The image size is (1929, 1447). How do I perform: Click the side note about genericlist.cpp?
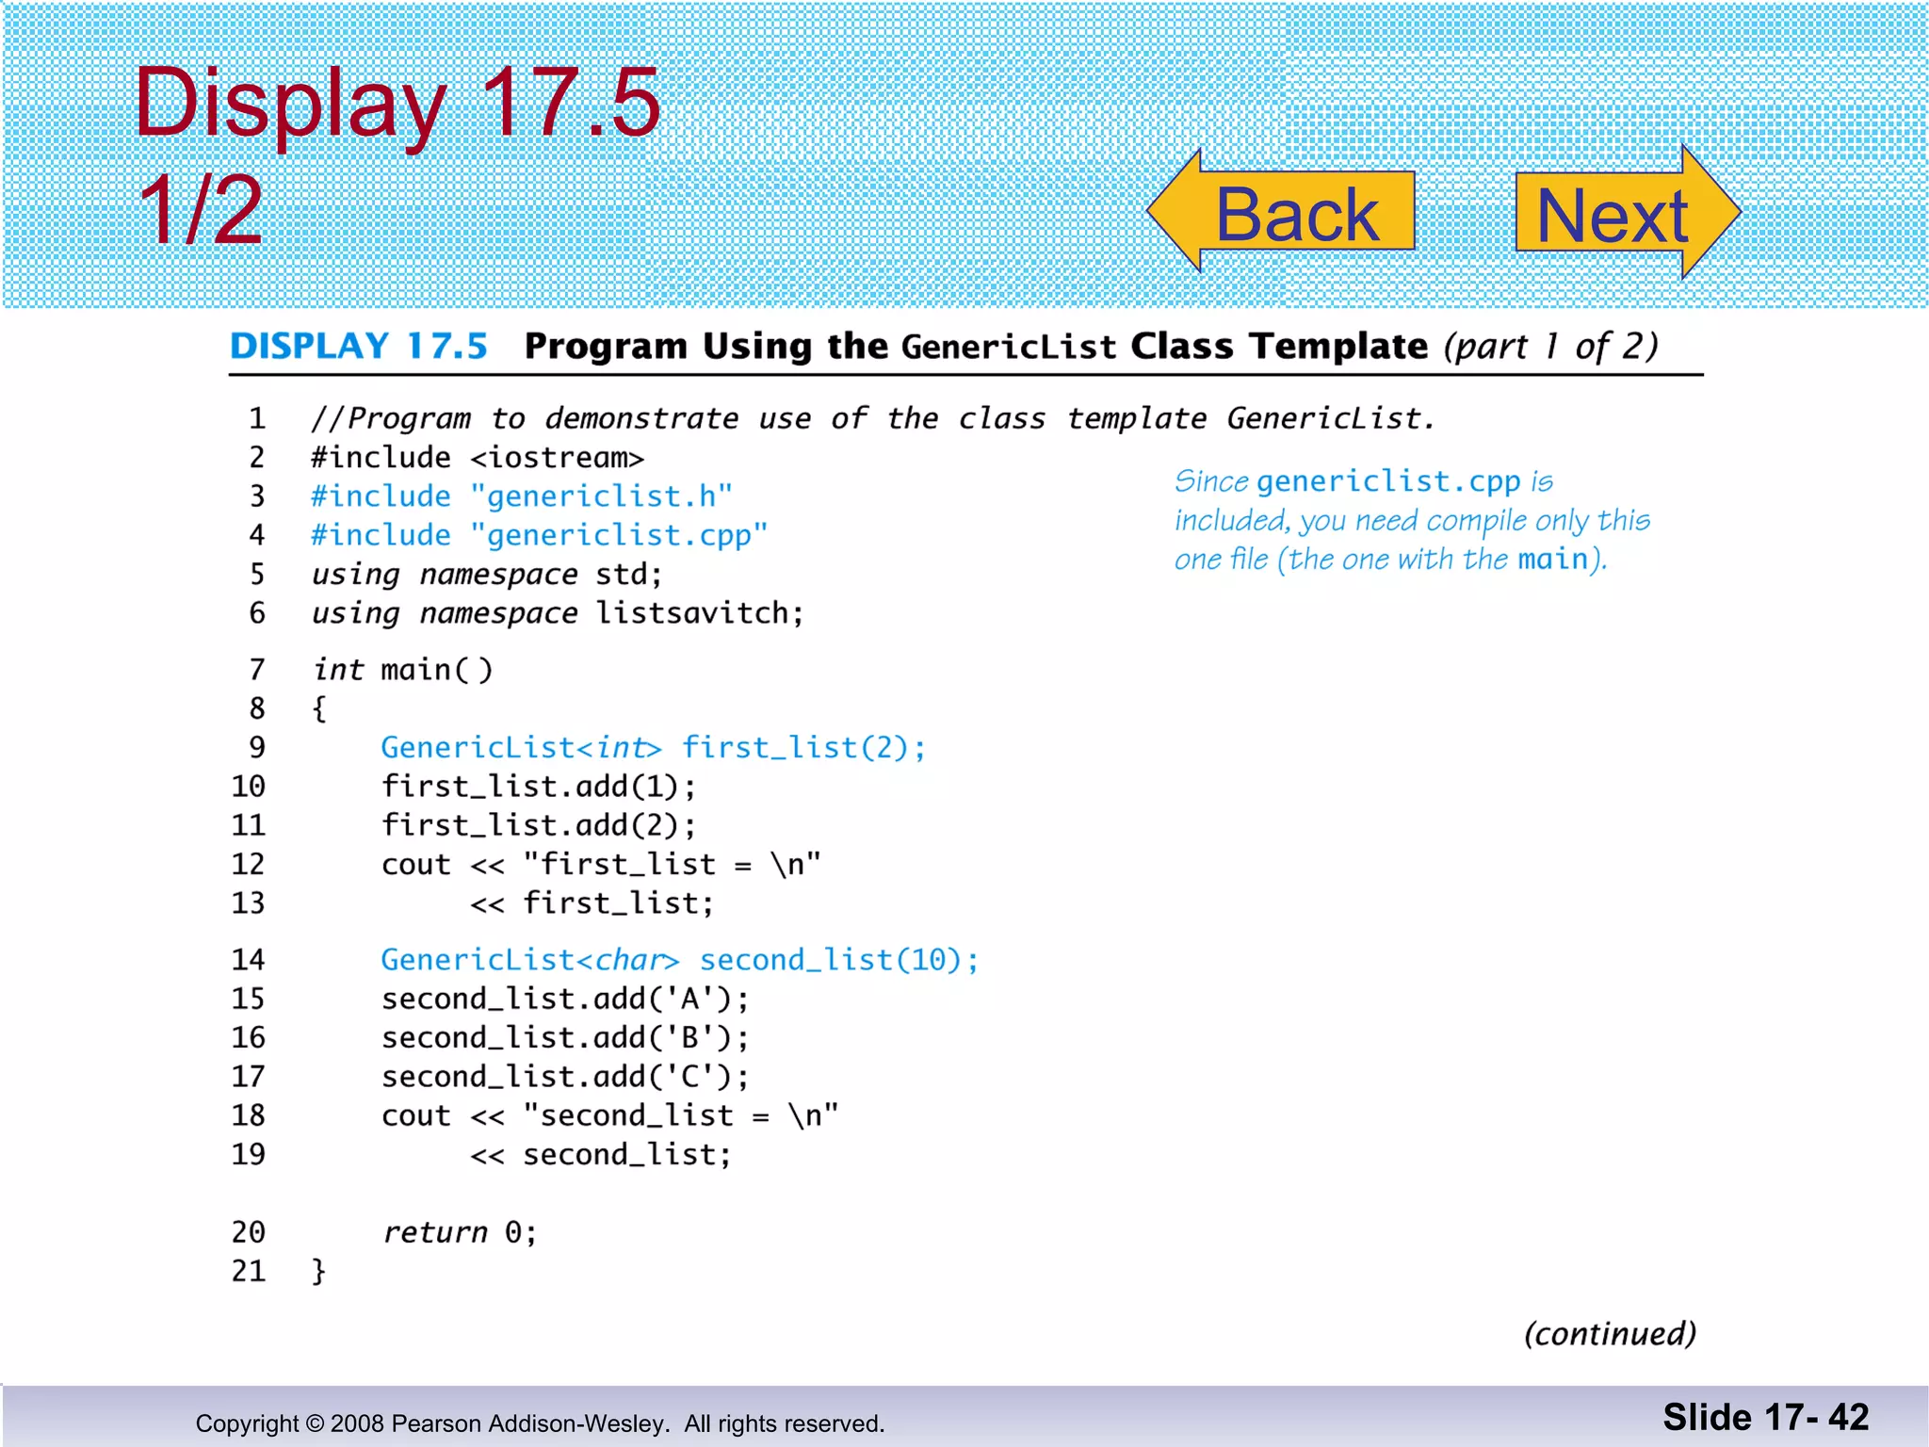(x=1410, y=520)
